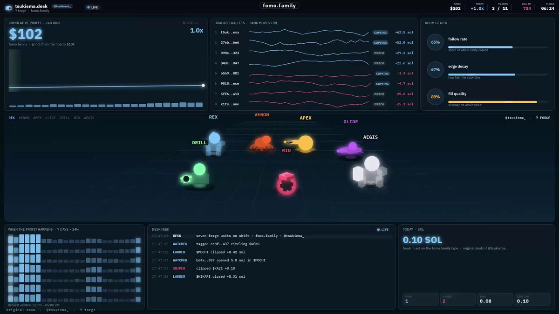Switch to the REX tab in unit strip
559x314 pixels.
pyautogui.click(x=12, y=118)
